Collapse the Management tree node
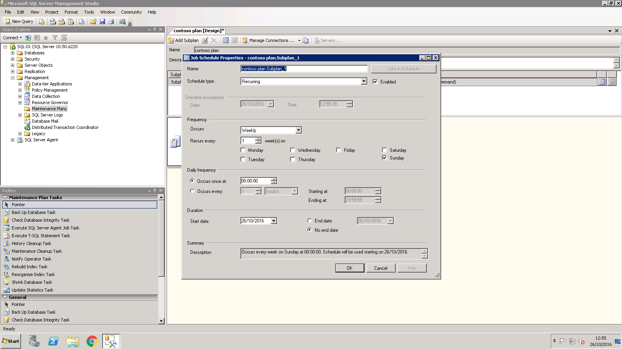Image resolution: width=622 pixels, height=349 pixels. coord(12,78)
